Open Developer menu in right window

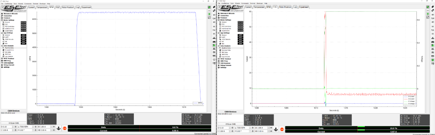tap(260, 3)
